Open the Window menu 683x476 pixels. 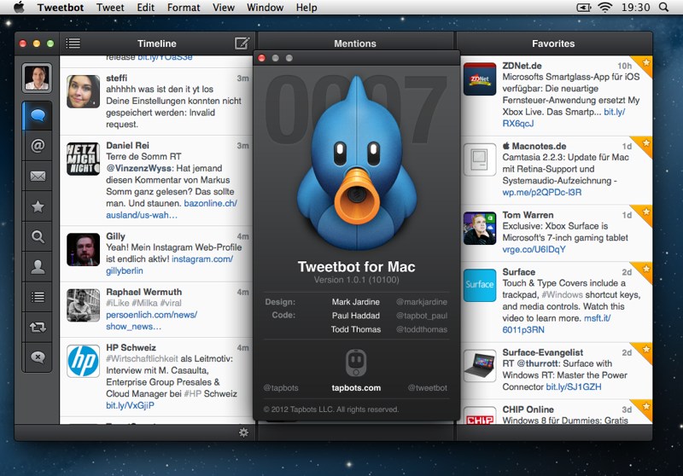pos(265,8)
